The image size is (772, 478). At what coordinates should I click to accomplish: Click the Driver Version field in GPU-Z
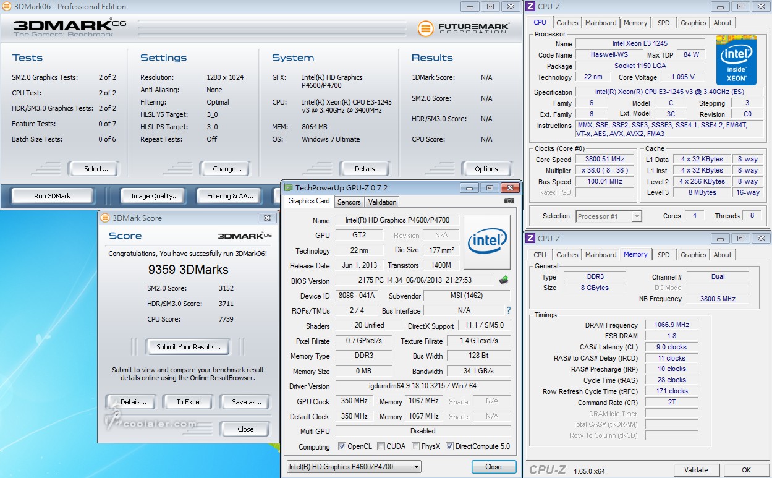click(423, 386)
